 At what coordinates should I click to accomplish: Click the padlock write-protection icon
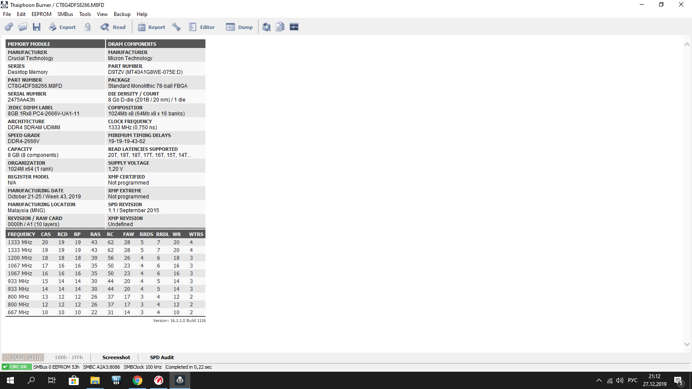tap(88, 27)
